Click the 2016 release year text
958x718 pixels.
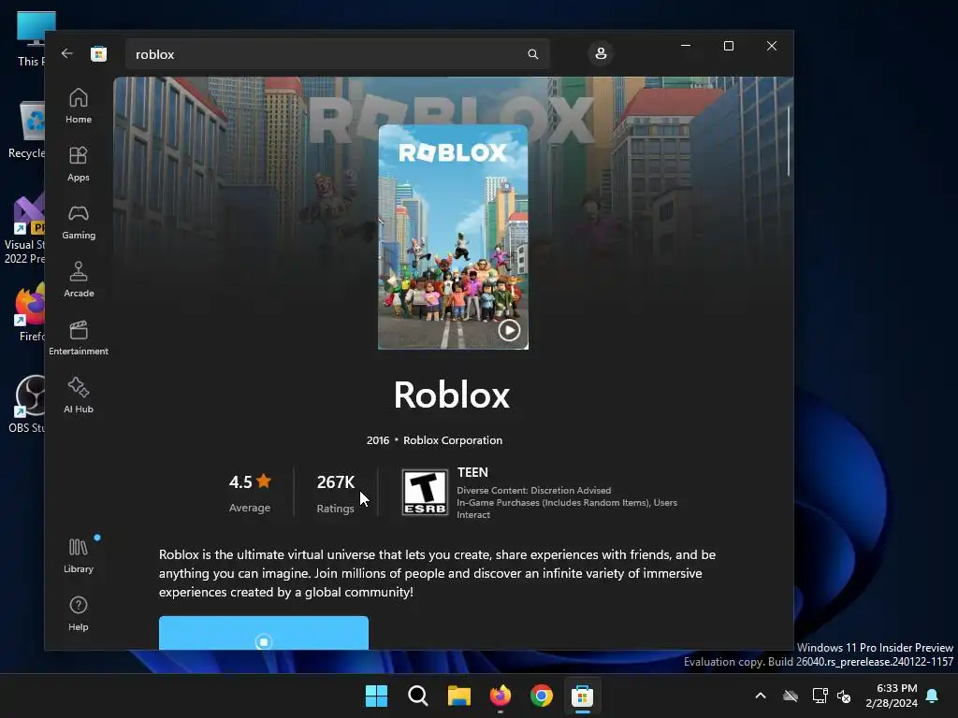point(378,440)
